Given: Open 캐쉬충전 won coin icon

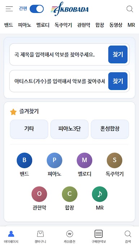Looking at the screenshot, I should pyautogui.click(x=69, y=234).
